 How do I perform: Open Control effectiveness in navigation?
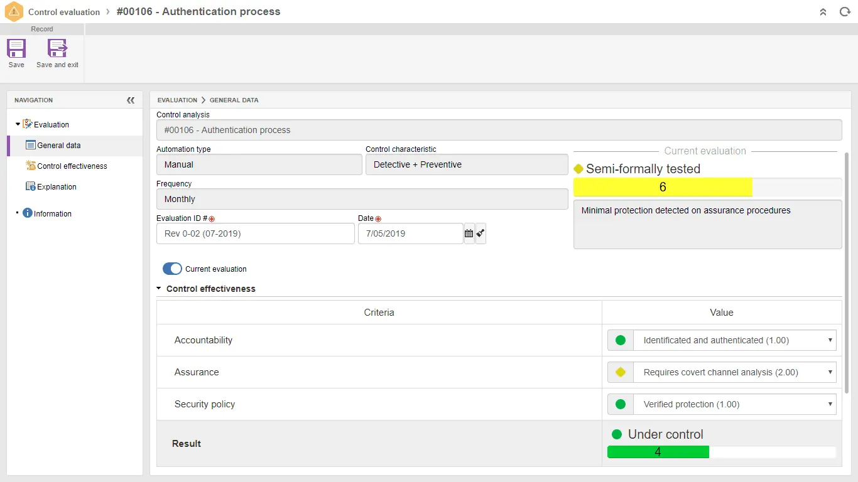coord(72,166)
